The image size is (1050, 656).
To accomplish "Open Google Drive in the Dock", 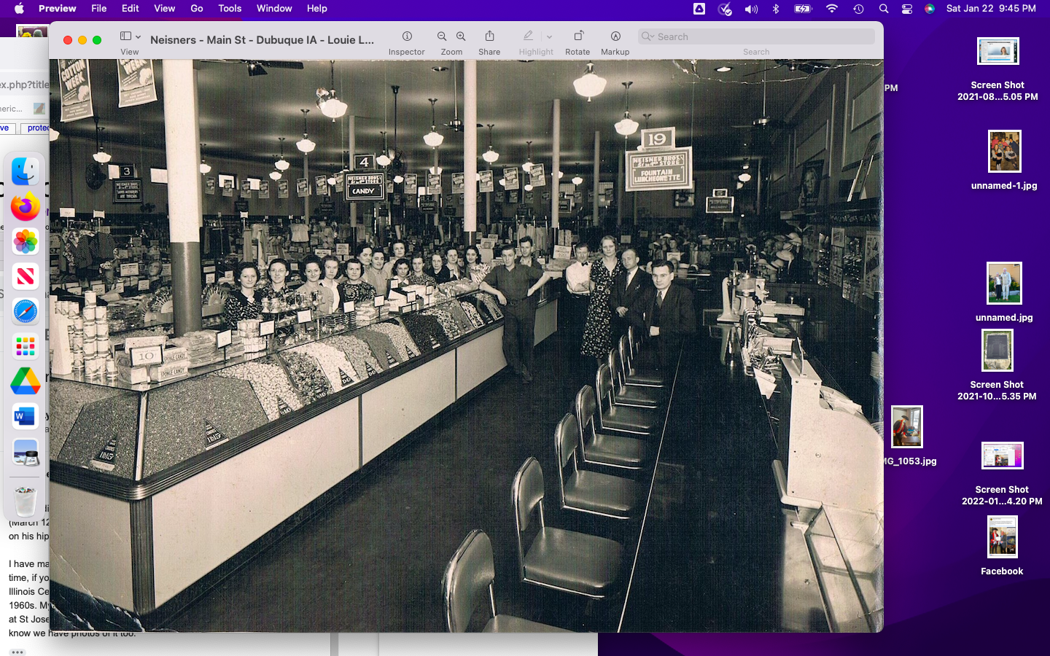I will (x=26, y=381).
